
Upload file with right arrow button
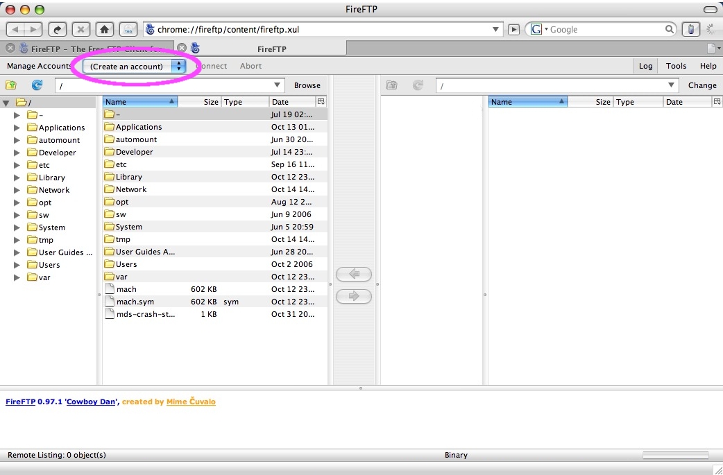pyautogui.click(x=354, y=296)
